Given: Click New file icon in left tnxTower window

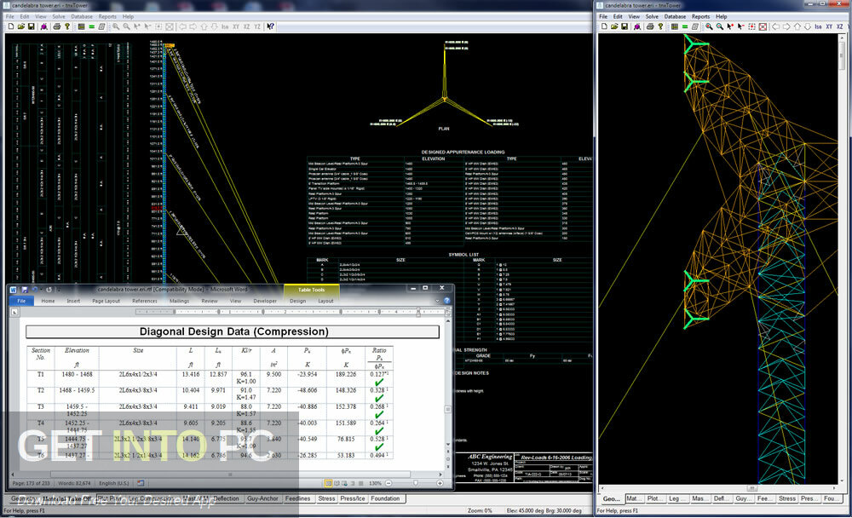Looking at the screenshot, I should pyautogui.click(x=11, y=26).
